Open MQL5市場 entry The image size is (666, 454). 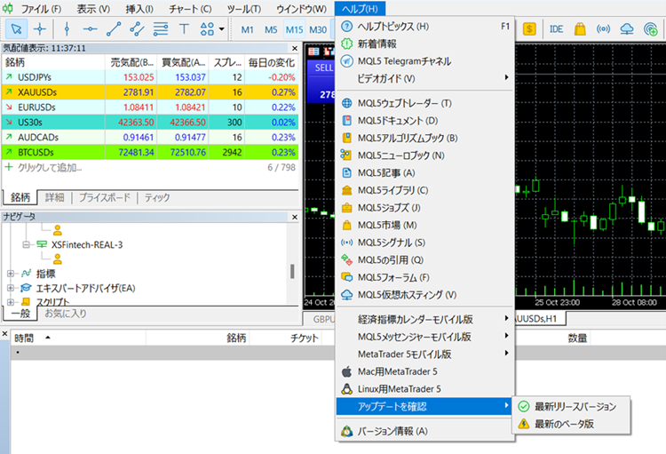(425, 226)
